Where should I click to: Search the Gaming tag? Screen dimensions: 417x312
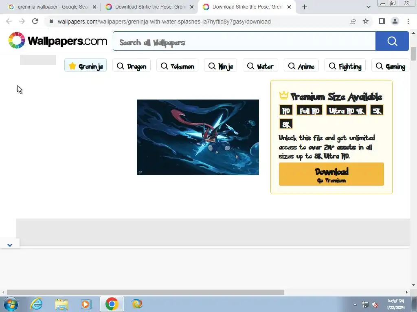point(390,65)
